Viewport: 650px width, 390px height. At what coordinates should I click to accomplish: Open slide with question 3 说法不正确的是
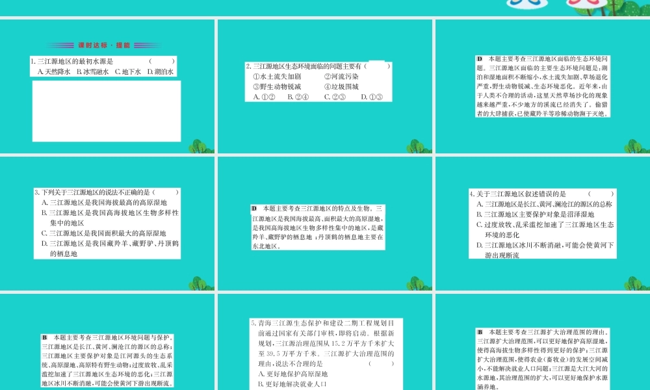(x=107, y=224)
